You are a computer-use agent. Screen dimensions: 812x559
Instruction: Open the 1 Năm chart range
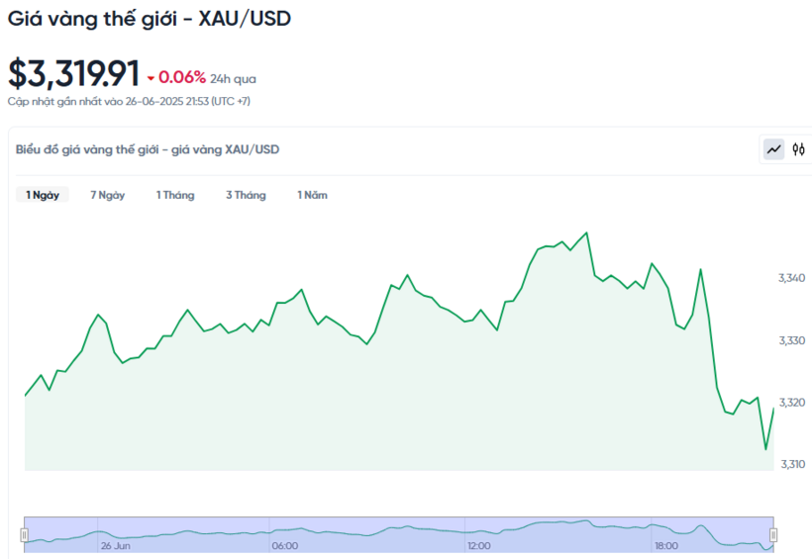[x=312, y=195]
